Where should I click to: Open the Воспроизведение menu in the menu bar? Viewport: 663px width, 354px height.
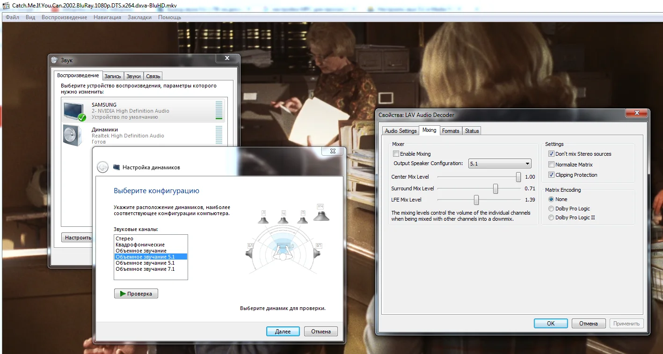(x=64, y=17)
